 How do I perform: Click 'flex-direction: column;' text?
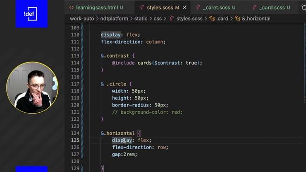[x=133, y=42]
